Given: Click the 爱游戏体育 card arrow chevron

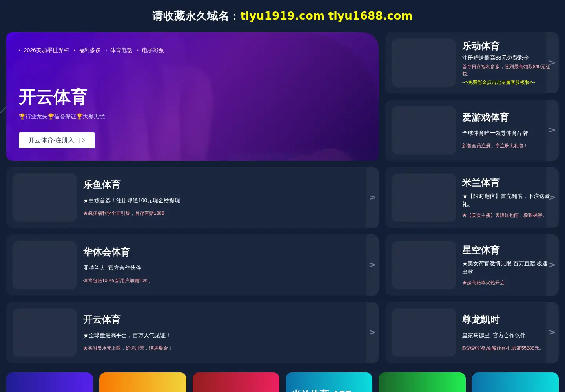Looking at the screenshot, I should tap(552, 130).
